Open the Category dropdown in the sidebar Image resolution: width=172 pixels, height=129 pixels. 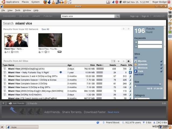(142, 99)
